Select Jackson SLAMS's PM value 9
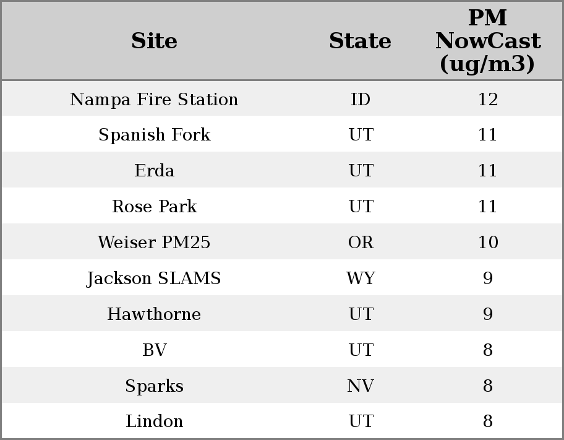Image resolution: width=564 pixels, height=440 pixels. coord(487,278)
